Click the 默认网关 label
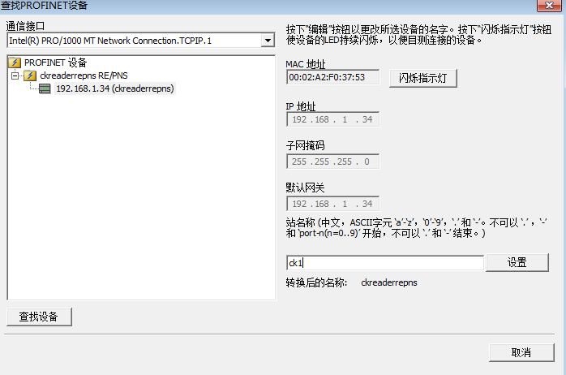This screenshot has width=566, height=375. pyautogui.click(x=306, y=187)
